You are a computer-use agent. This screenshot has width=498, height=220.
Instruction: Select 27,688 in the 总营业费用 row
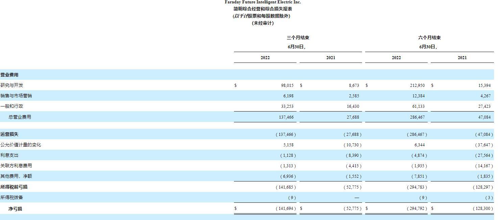(353, 117)
